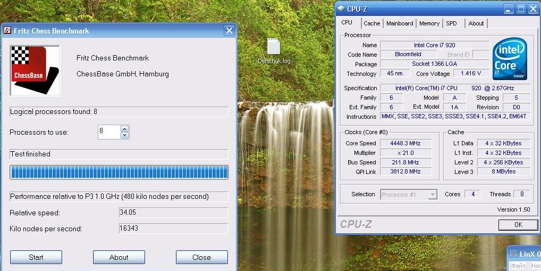This screenshot has width=541, height=271.
Task: Decrease processors to use with down arrow
Action: 125,135
